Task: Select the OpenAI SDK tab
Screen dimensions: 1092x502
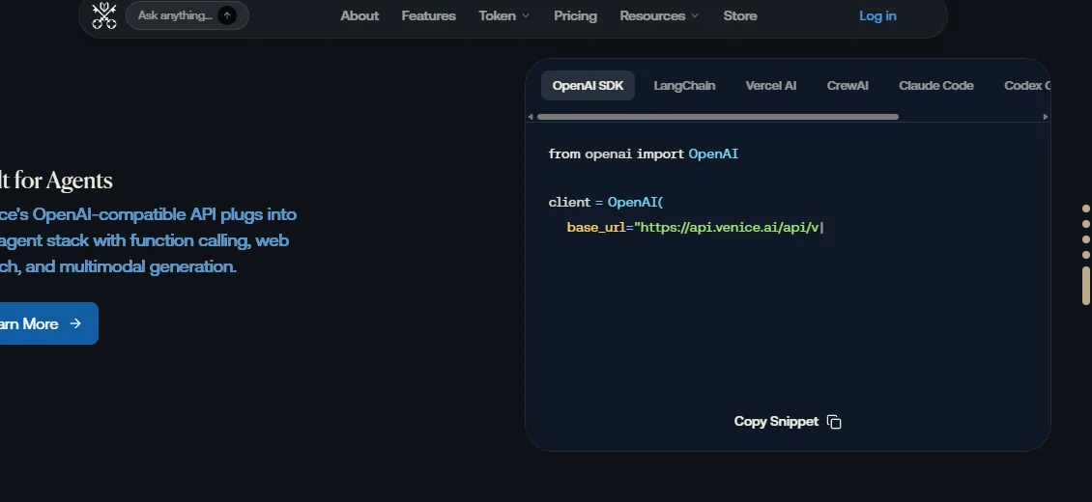Action: pyautogui.click(x=588, y=86)
